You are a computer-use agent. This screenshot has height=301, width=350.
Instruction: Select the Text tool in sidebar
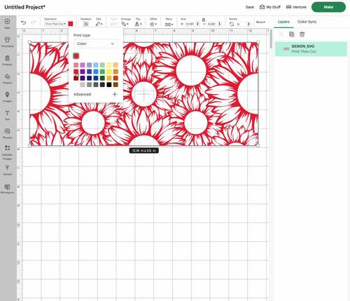[x=7, y=115]
